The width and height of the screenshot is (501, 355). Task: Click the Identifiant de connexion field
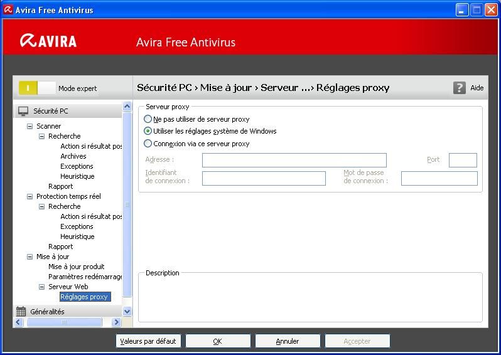coord(264,179)
